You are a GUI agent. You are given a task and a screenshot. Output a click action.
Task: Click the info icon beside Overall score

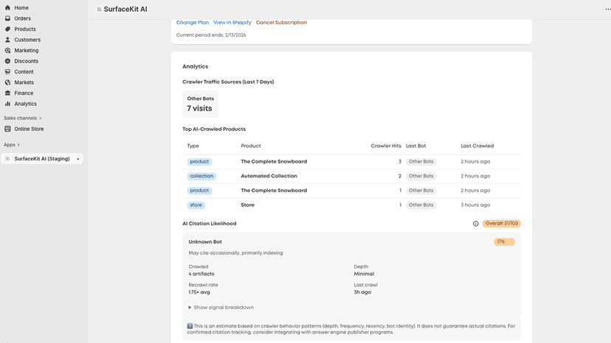pyautogui.click(x=475, y=224)
